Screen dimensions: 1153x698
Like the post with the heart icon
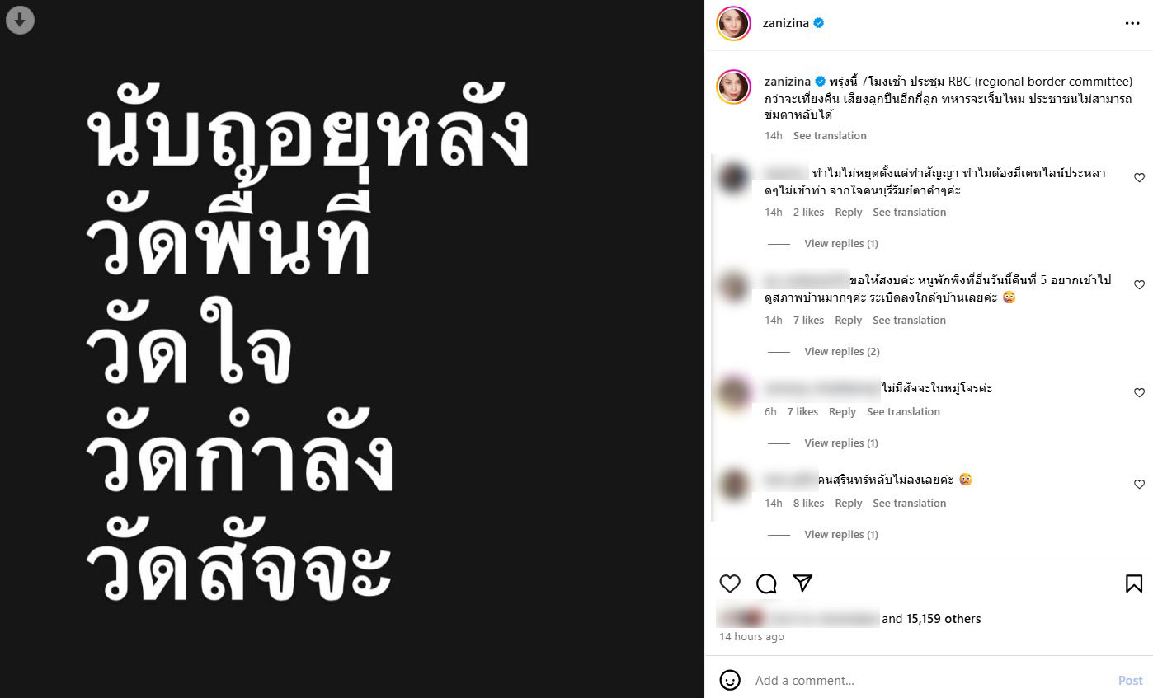point(730,583)
